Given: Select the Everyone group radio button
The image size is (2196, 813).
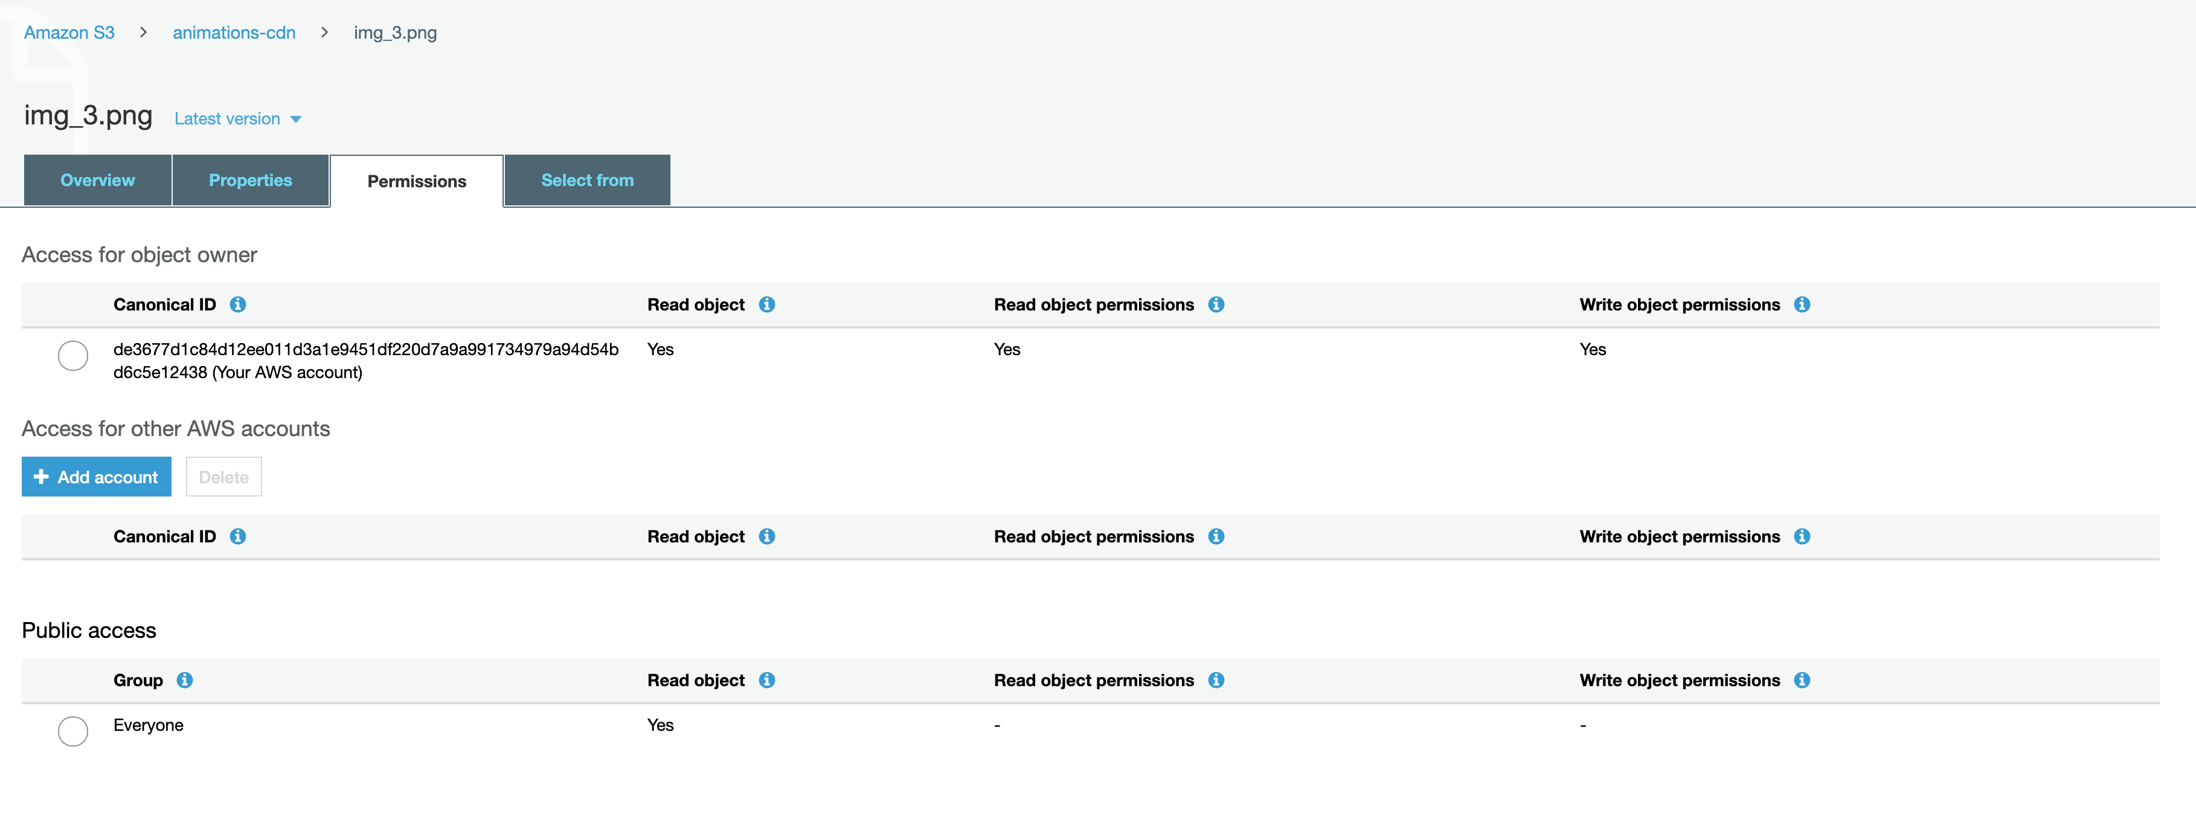Looking at the screenshot, I should coord(73,730).
